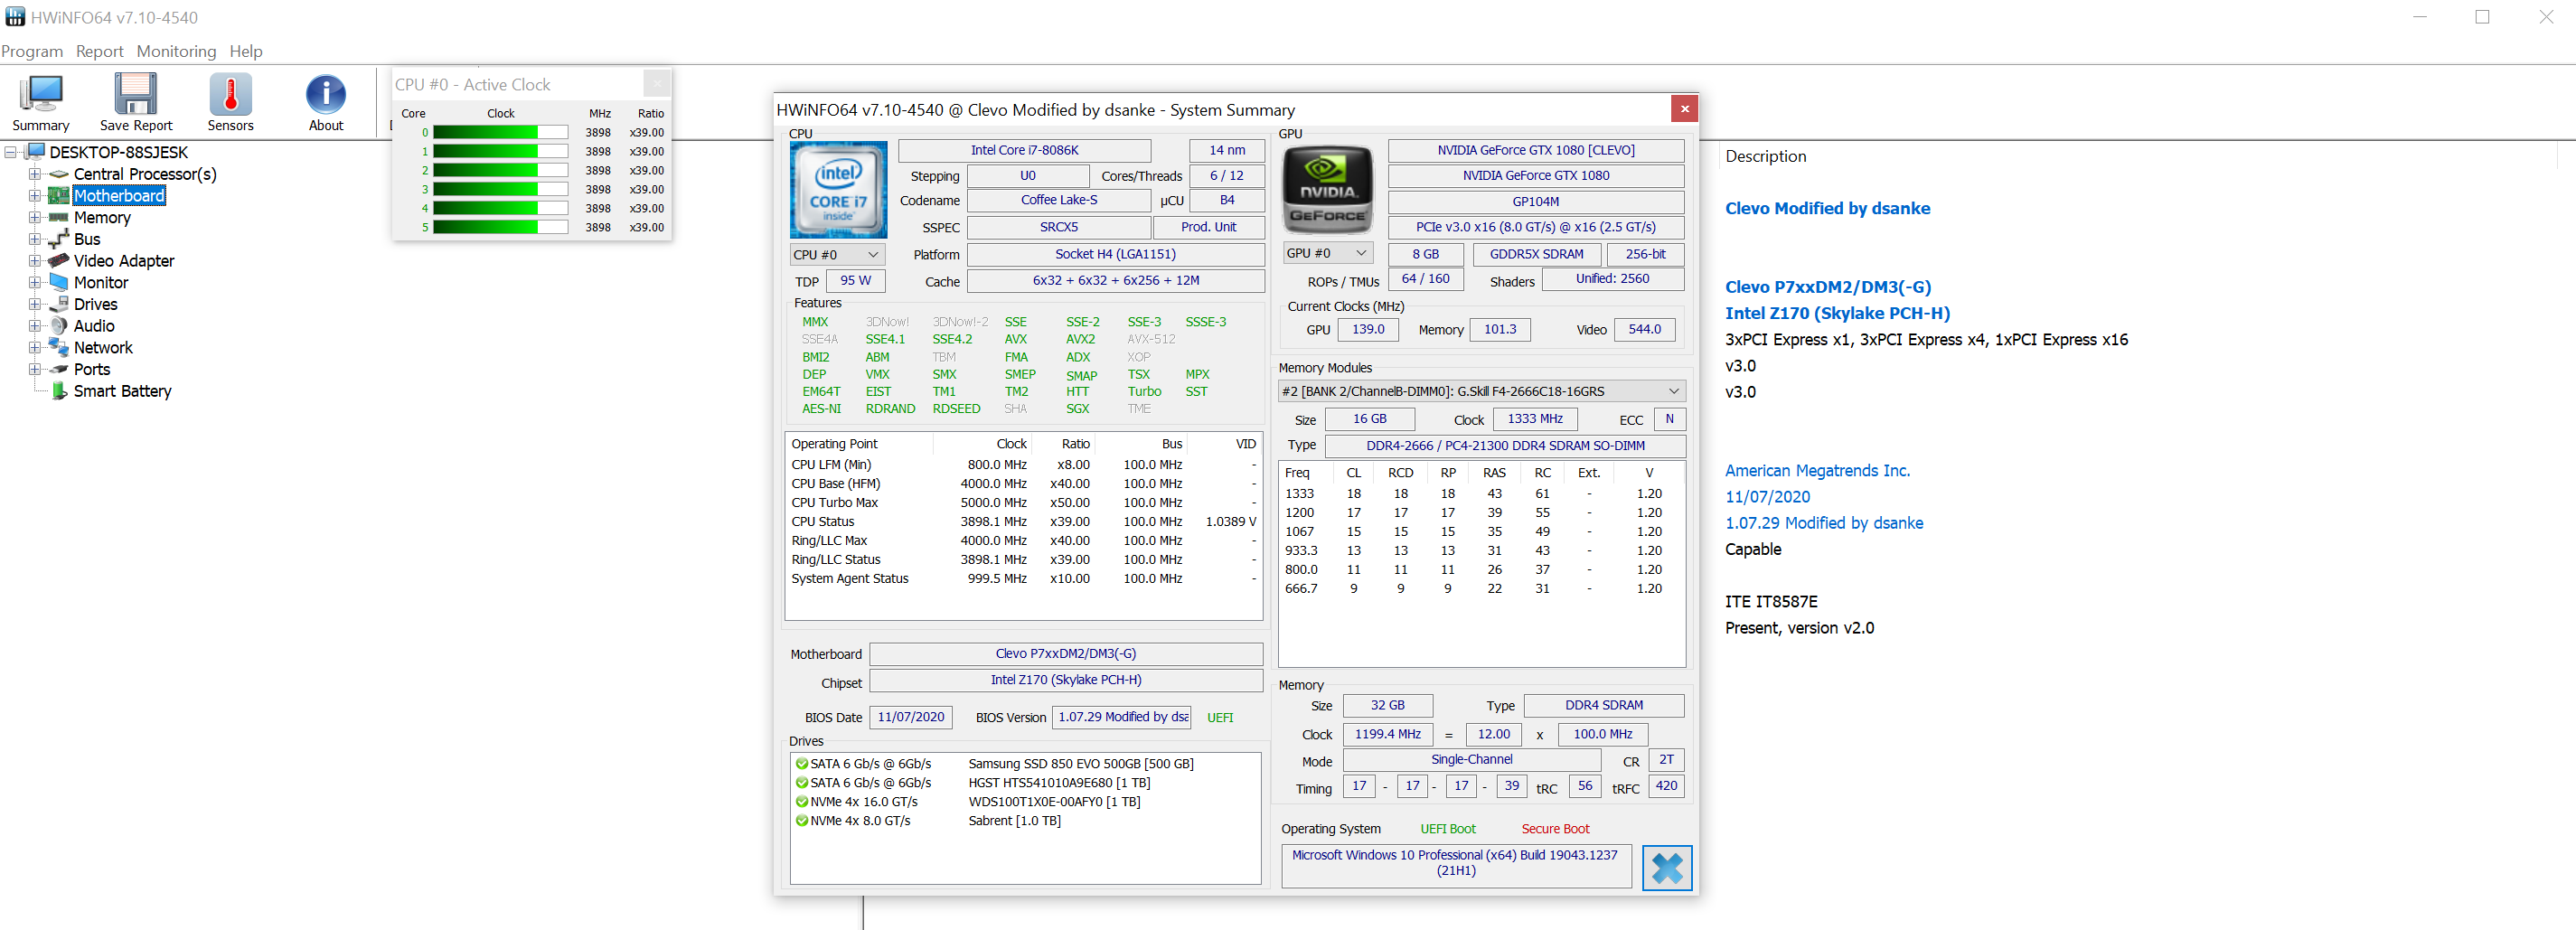Image resolution: width=2576 pixels, height=930 pixels.
Task: Click the Memory Size 32 GB field
Action: [1387, 706]
